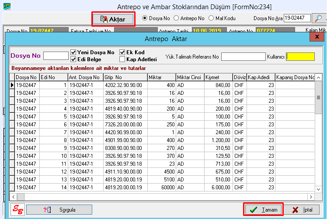Click the Miktar Cinsi column header
This screenshot has height=219, width=327.
(x=190, y=77)
